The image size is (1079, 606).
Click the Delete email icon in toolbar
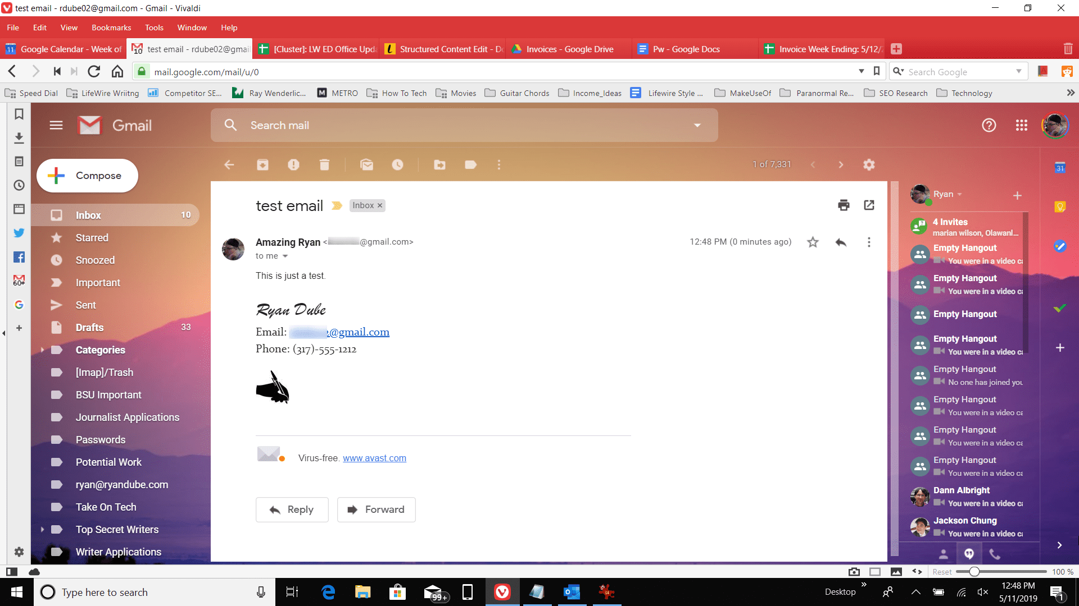pos(324,164)
